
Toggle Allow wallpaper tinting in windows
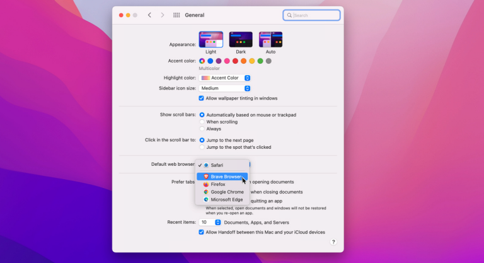(201, 98)
